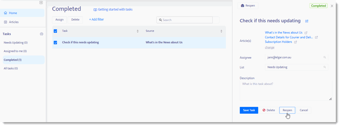Focus the task Search field
339x125 pixels.
(x=184, y=20)
